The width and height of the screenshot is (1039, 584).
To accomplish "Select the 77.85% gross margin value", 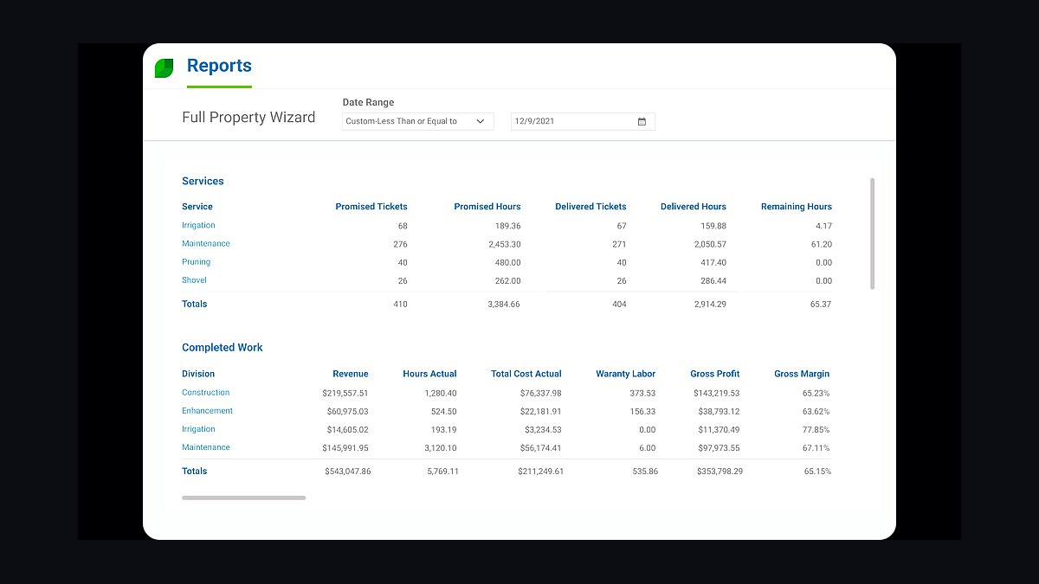I will click(816, 429).
